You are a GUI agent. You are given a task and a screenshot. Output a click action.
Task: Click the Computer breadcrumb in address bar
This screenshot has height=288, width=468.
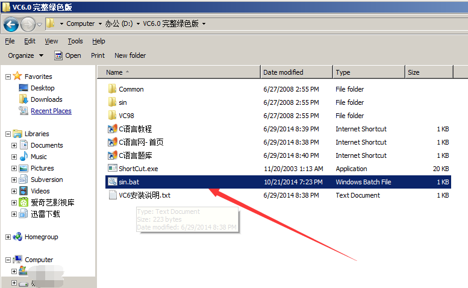coord(80,24)
